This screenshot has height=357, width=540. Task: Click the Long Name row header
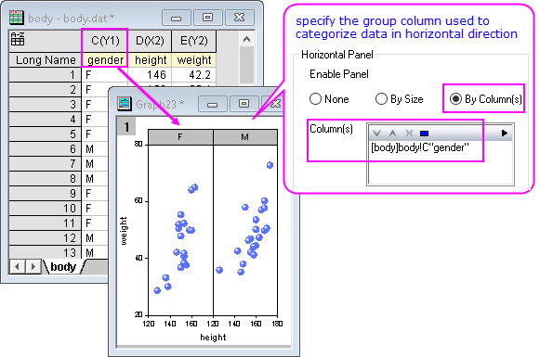click(x=46, y=60)
